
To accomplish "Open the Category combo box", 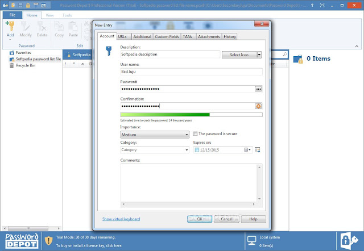I will 155,150.
